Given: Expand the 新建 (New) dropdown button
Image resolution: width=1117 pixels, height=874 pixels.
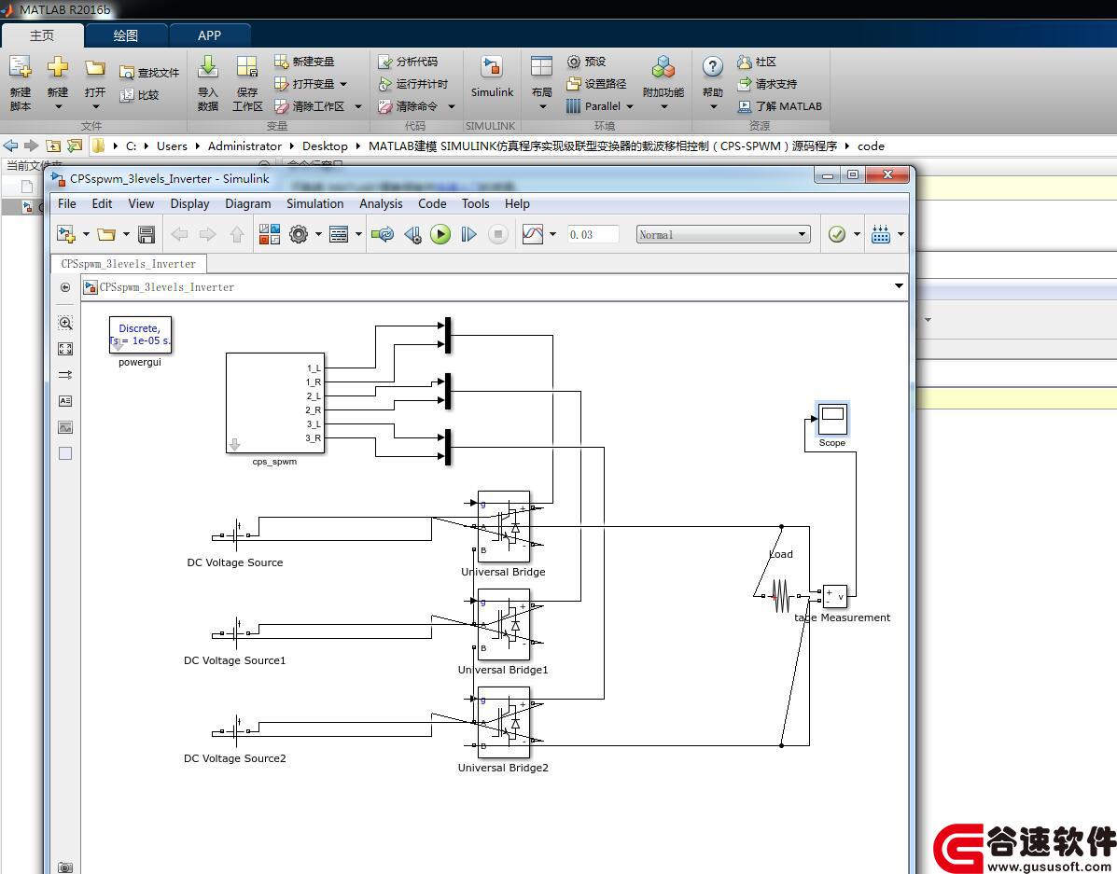Looking at the screenshot, I should 58,107.
